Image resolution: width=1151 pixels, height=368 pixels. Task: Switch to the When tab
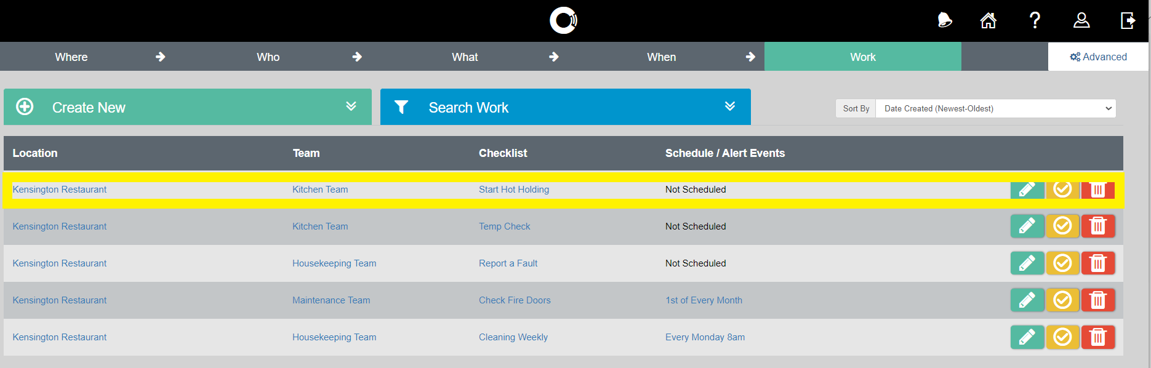[x=662, y=57]
